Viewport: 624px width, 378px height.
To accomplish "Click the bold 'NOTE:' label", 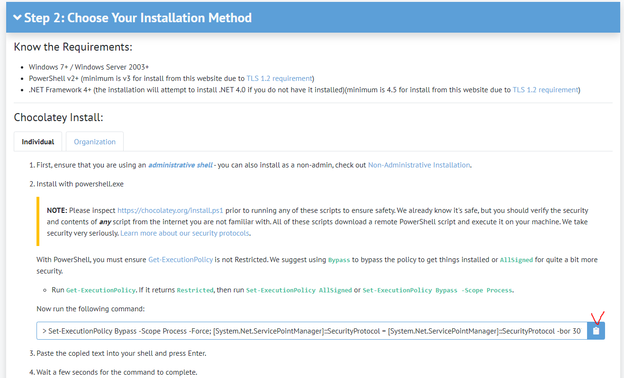I will click(57, 211).
